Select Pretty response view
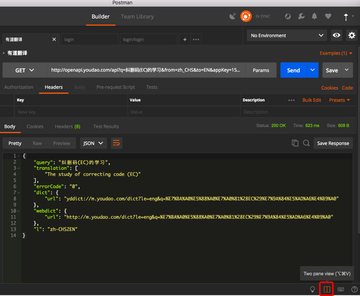The image size is (360, 296). (15, 143)
